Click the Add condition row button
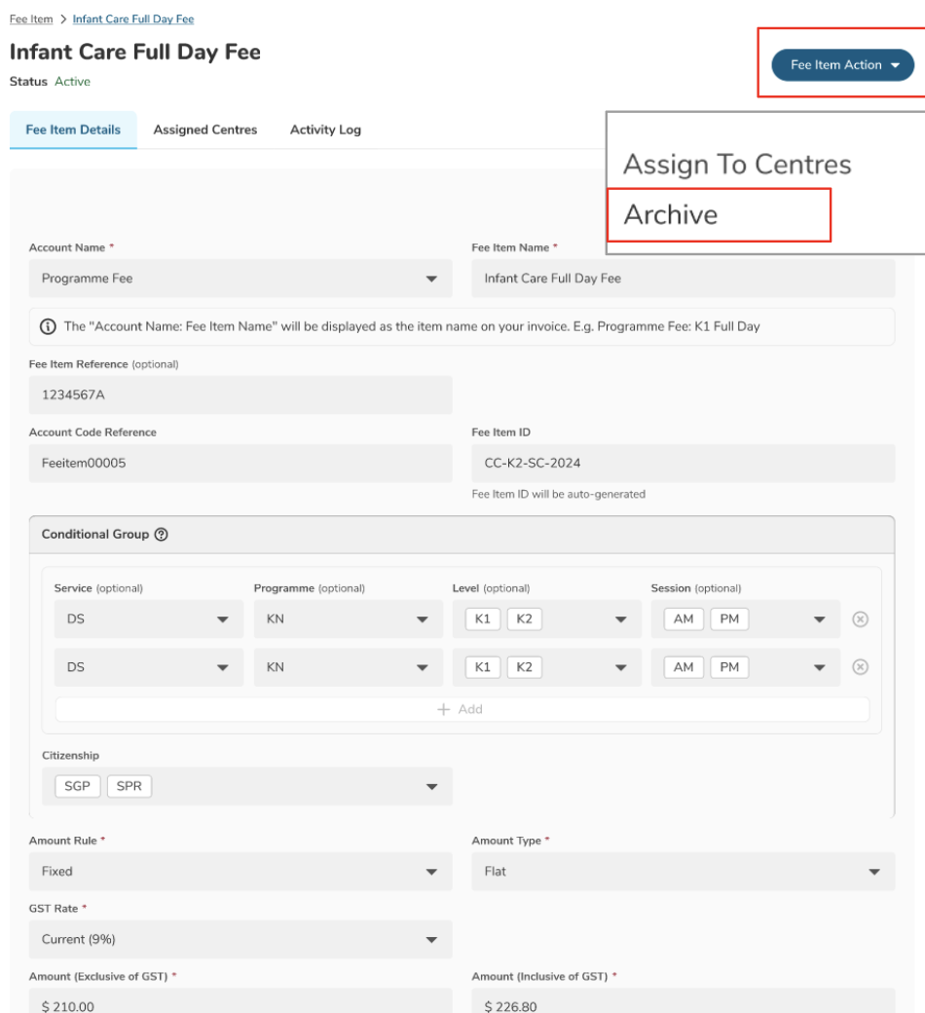This screenshot has height=1013, width=925. (x=462, y=709)
